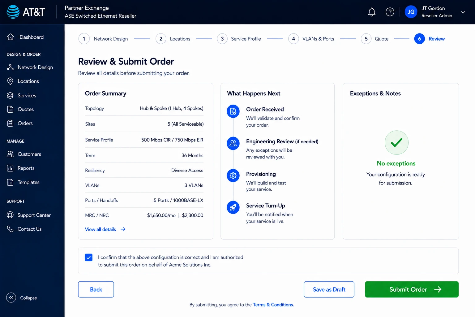
Task: Select step 6 Review
Action: click(x=429, y=39)
